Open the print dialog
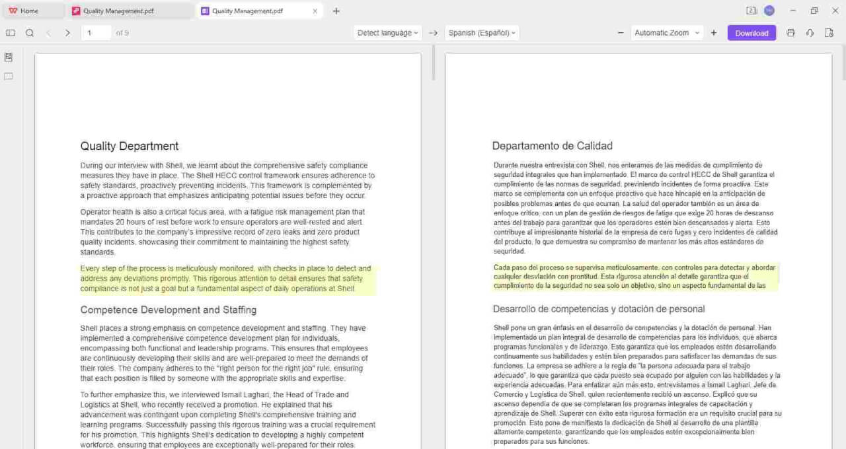 [x=790, y=32]
